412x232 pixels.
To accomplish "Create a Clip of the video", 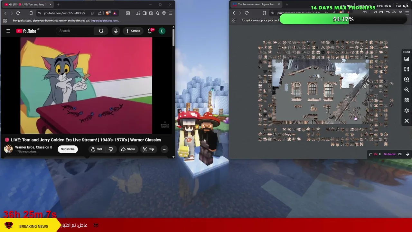I will (x=148, y=149).
